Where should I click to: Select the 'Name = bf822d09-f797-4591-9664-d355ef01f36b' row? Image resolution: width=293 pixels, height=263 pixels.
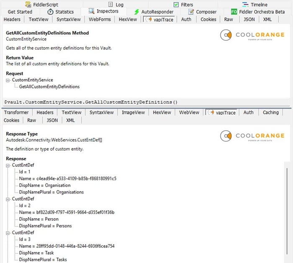click(67, 212)
